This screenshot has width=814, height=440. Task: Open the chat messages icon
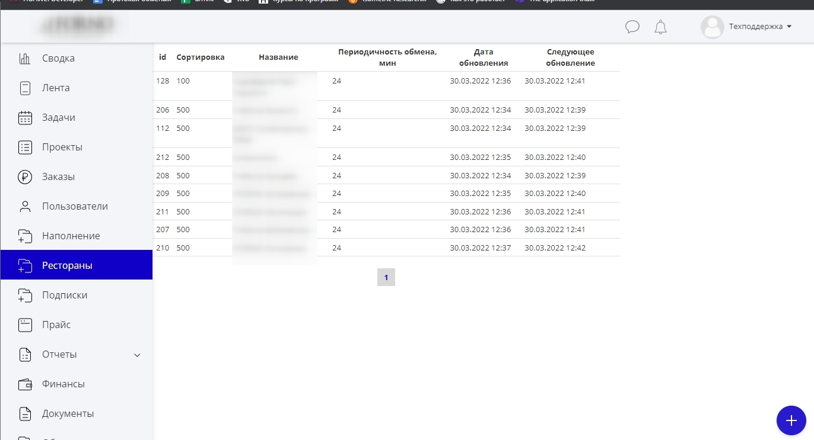(632, 27)
